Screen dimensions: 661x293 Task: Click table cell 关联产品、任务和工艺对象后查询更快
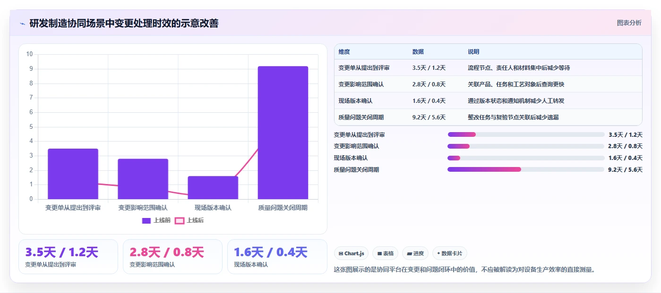tap(516, 84)
